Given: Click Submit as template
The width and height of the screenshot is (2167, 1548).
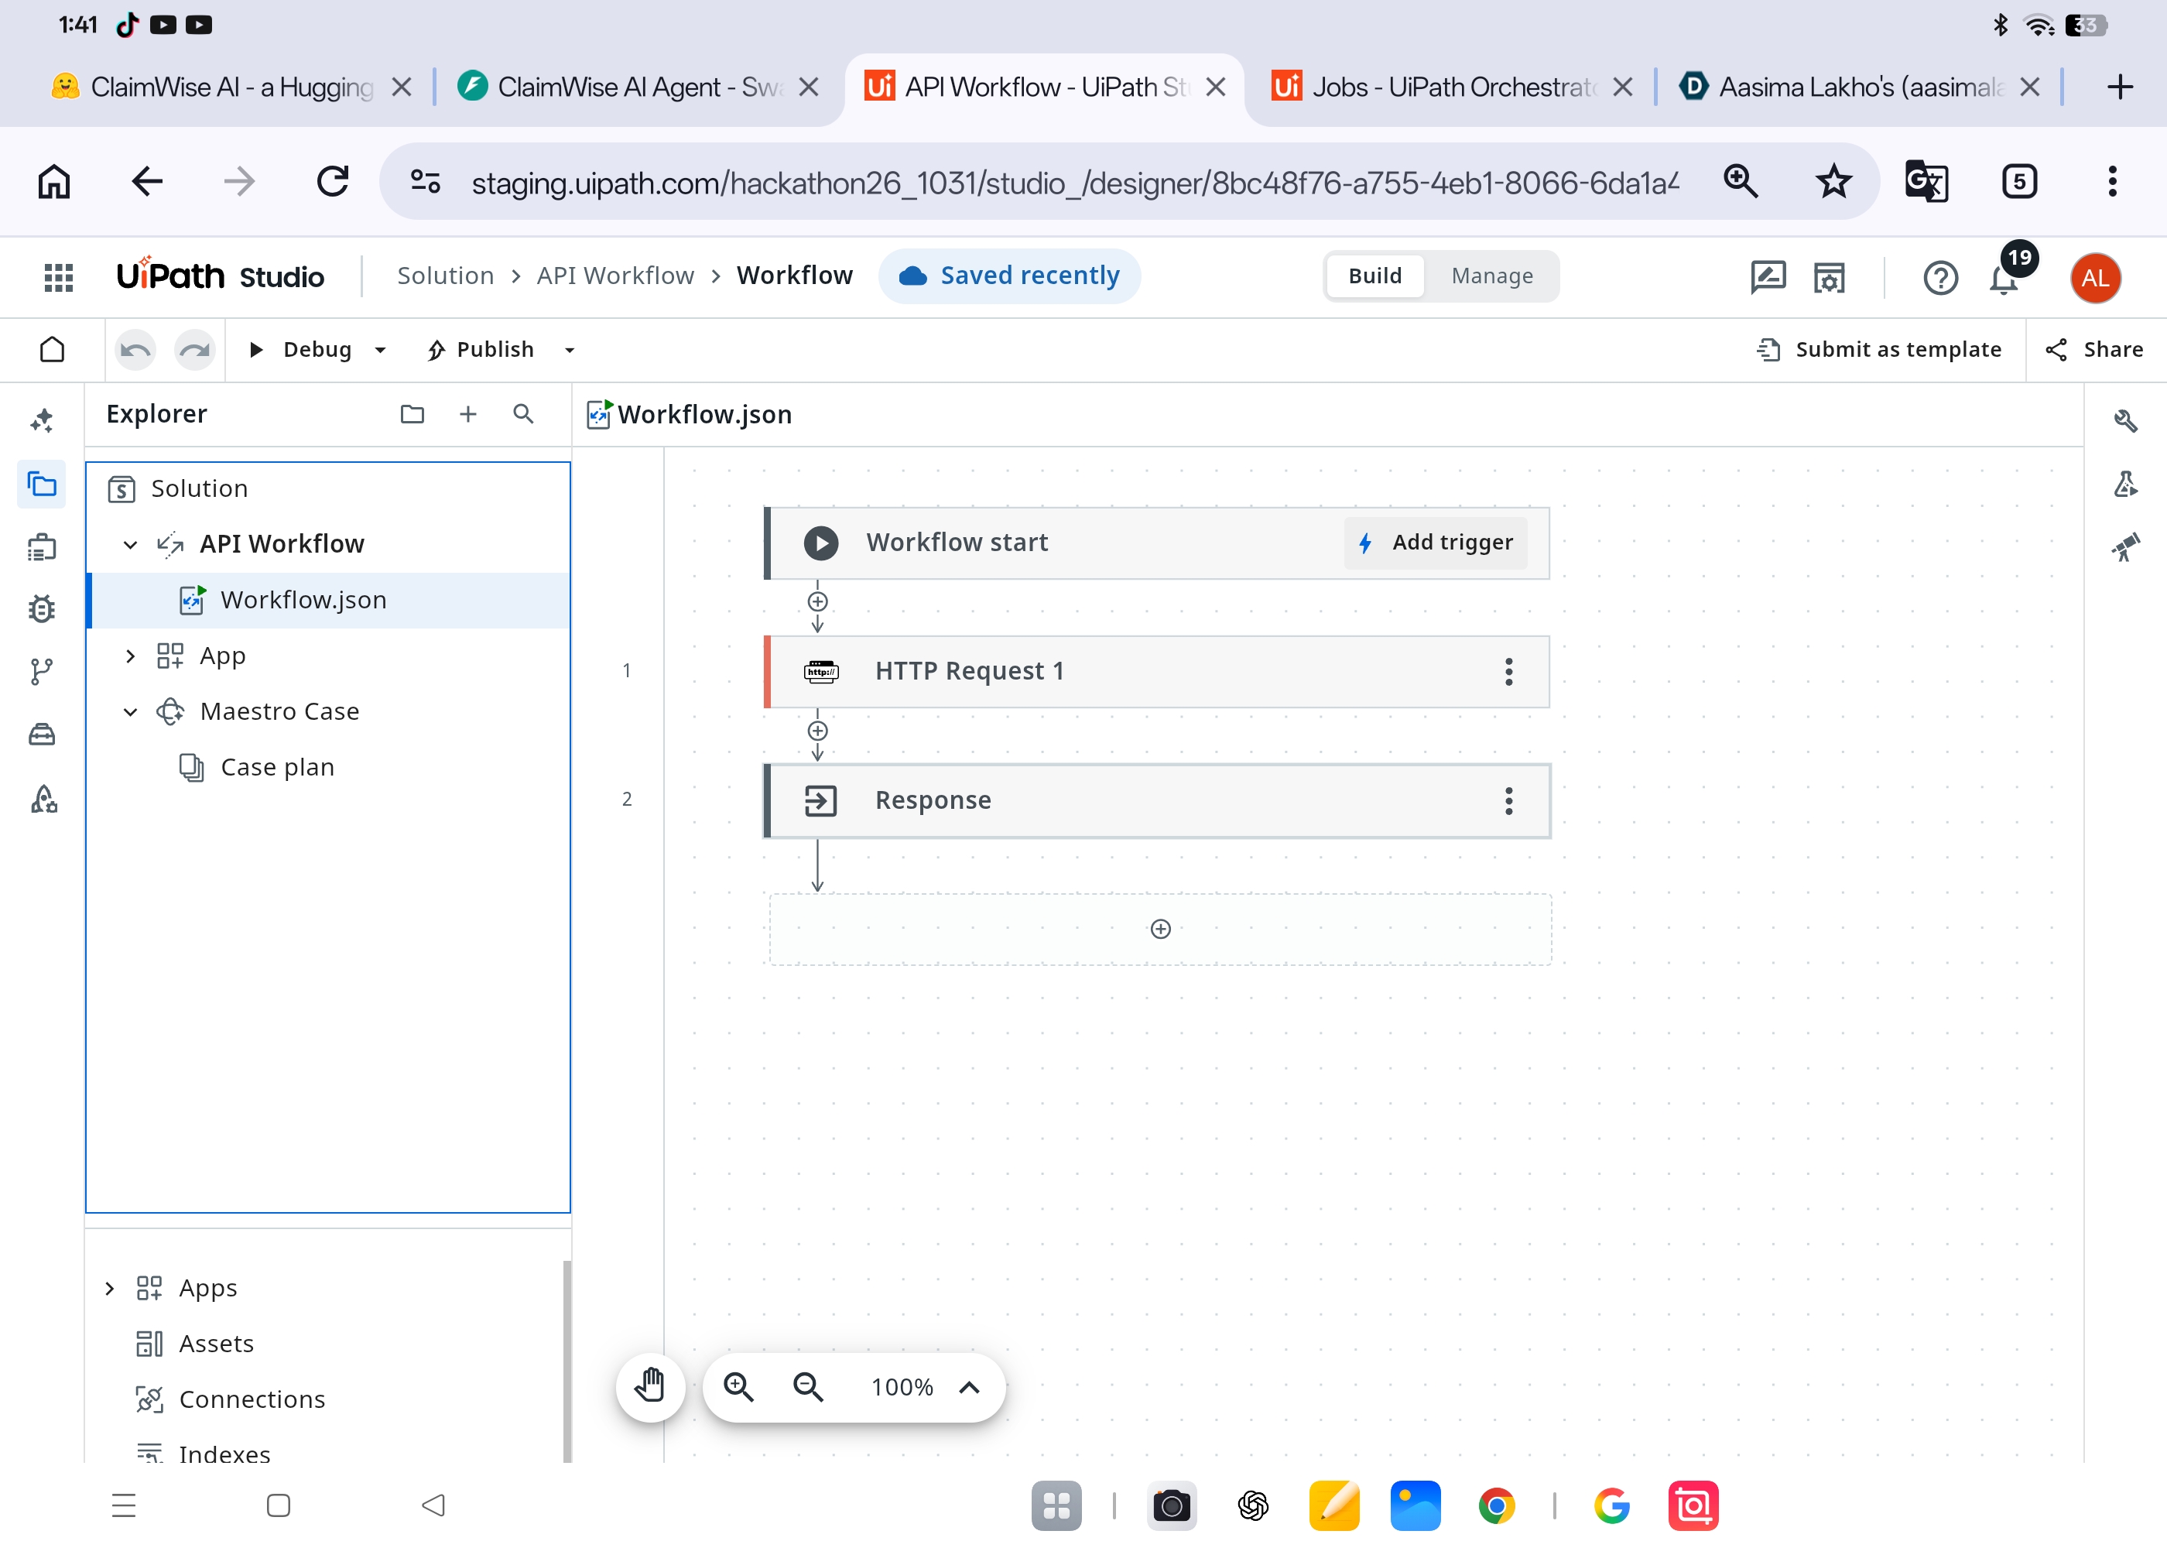Looking at the screenshot, I should click(x=1878, y=350).
